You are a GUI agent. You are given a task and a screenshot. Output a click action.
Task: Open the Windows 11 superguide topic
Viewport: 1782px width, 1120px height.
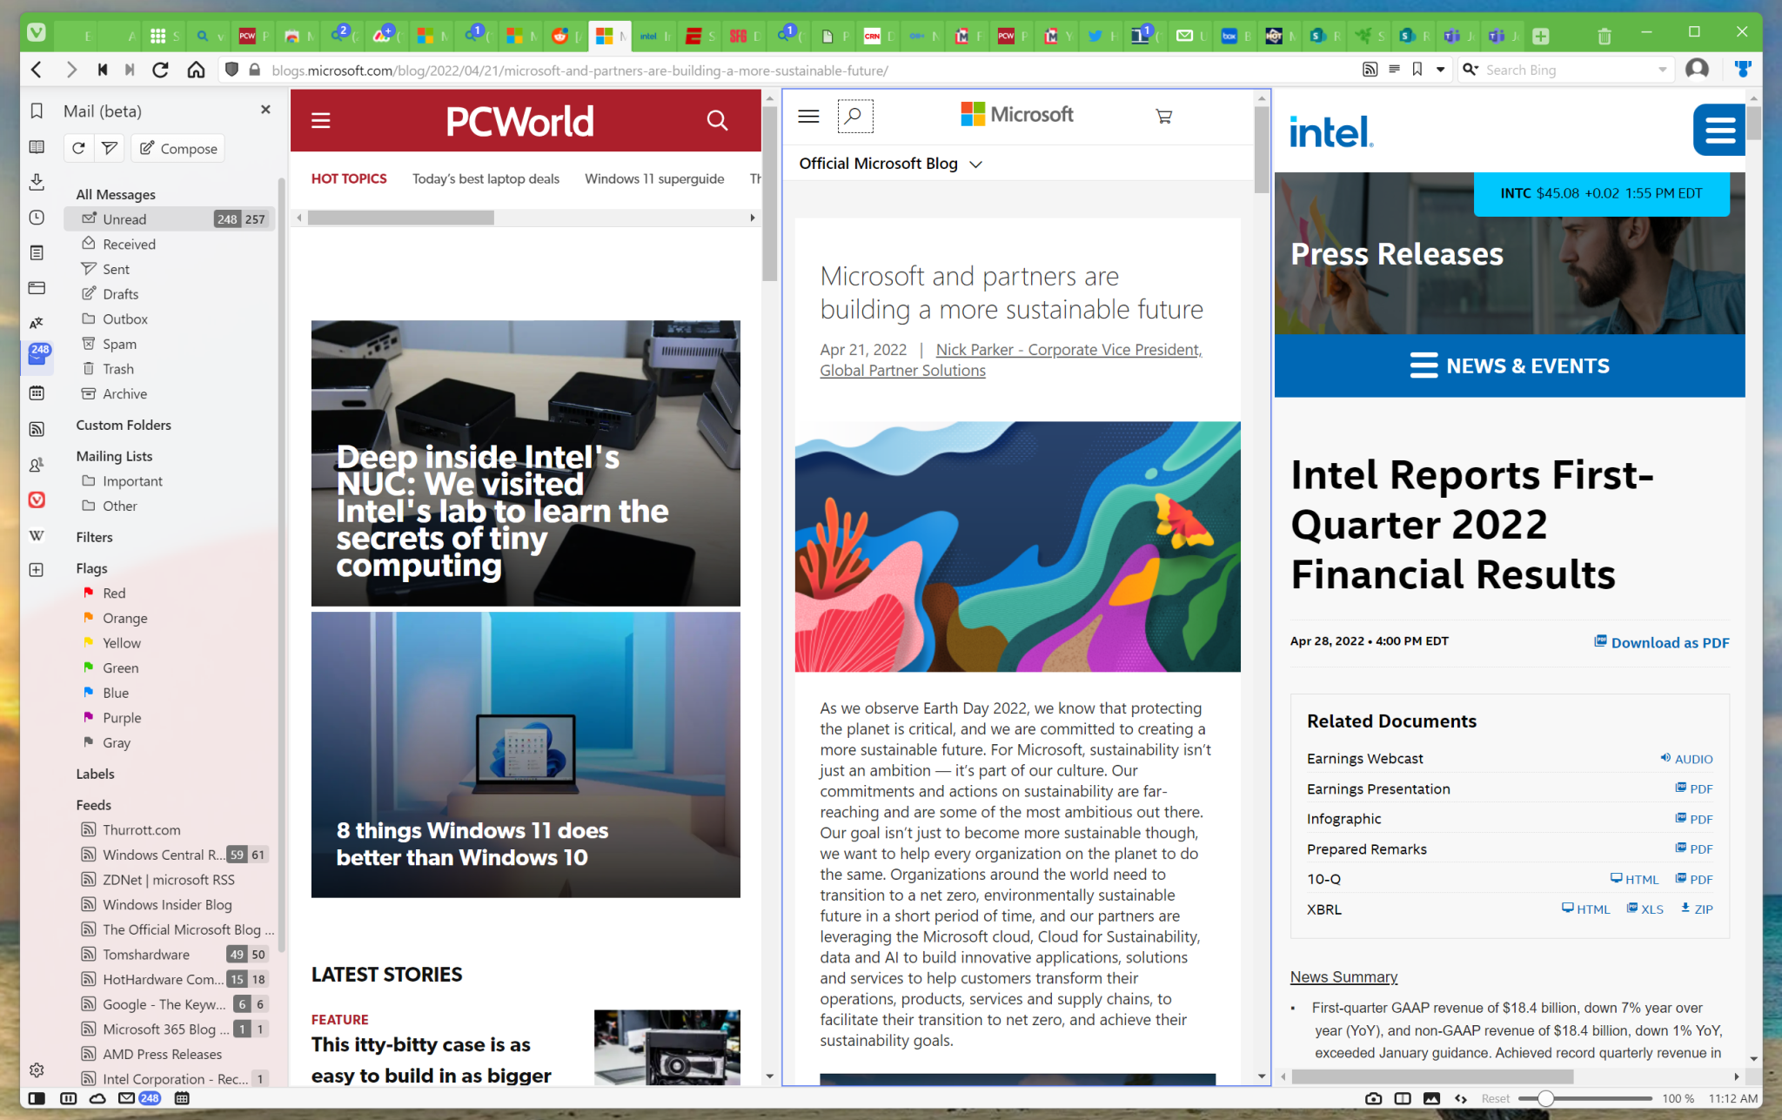[x=654, y=179]
